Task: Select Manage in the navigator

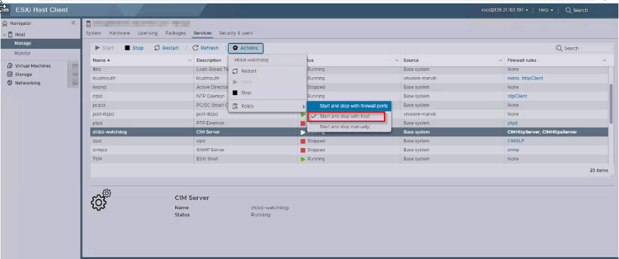Action: click(40, 43)
